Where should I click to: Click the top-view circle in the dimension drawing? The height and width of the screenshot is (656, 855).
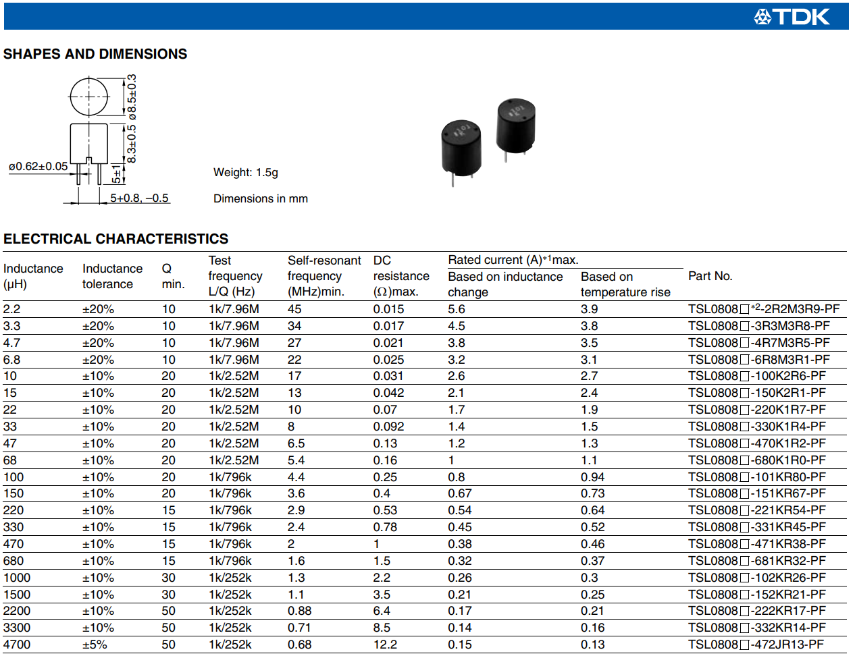[88, 97]
